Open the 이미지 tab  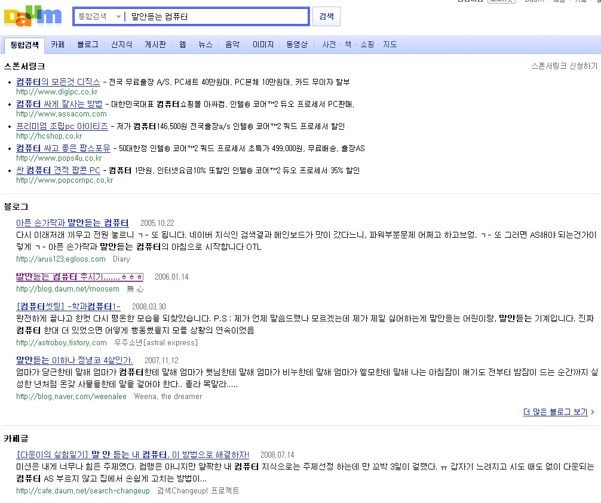[263, 44]
